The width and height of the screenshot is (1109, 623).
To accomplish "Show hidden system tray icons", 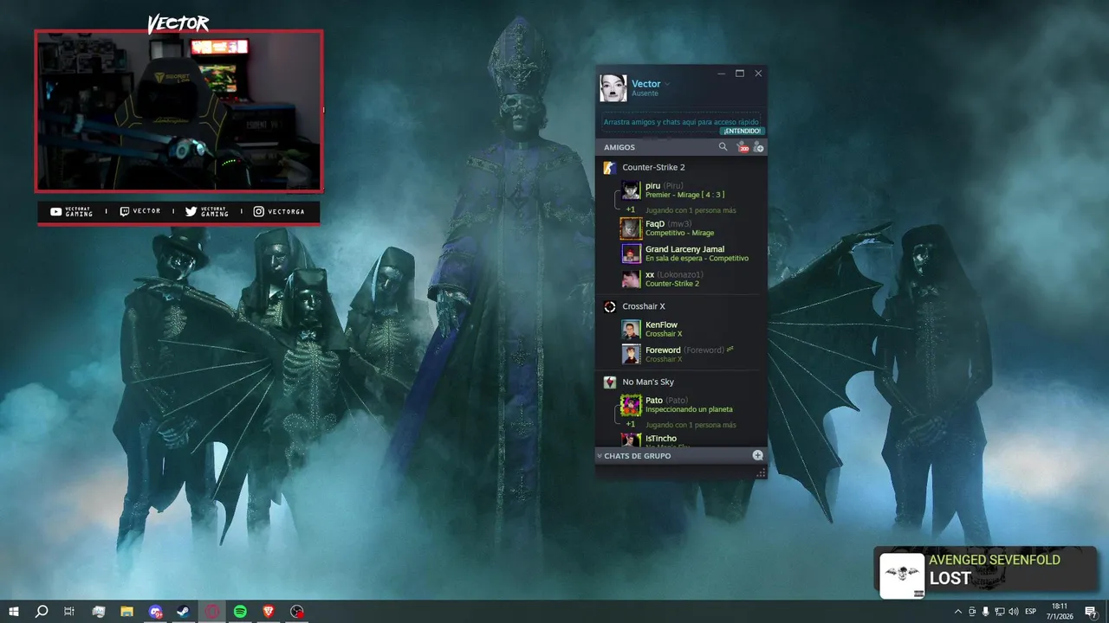I will (957, 612).
